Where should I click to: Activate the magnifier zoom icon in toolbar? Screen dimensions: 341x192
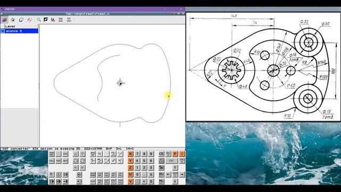pos(39,20)
